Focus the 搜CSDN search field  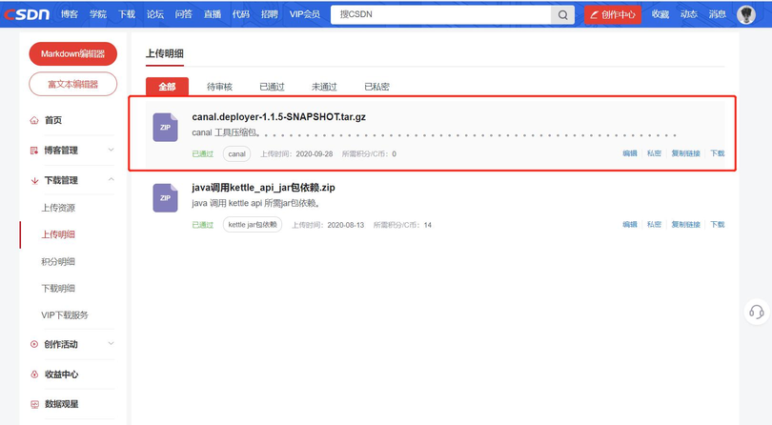(440, 14)
